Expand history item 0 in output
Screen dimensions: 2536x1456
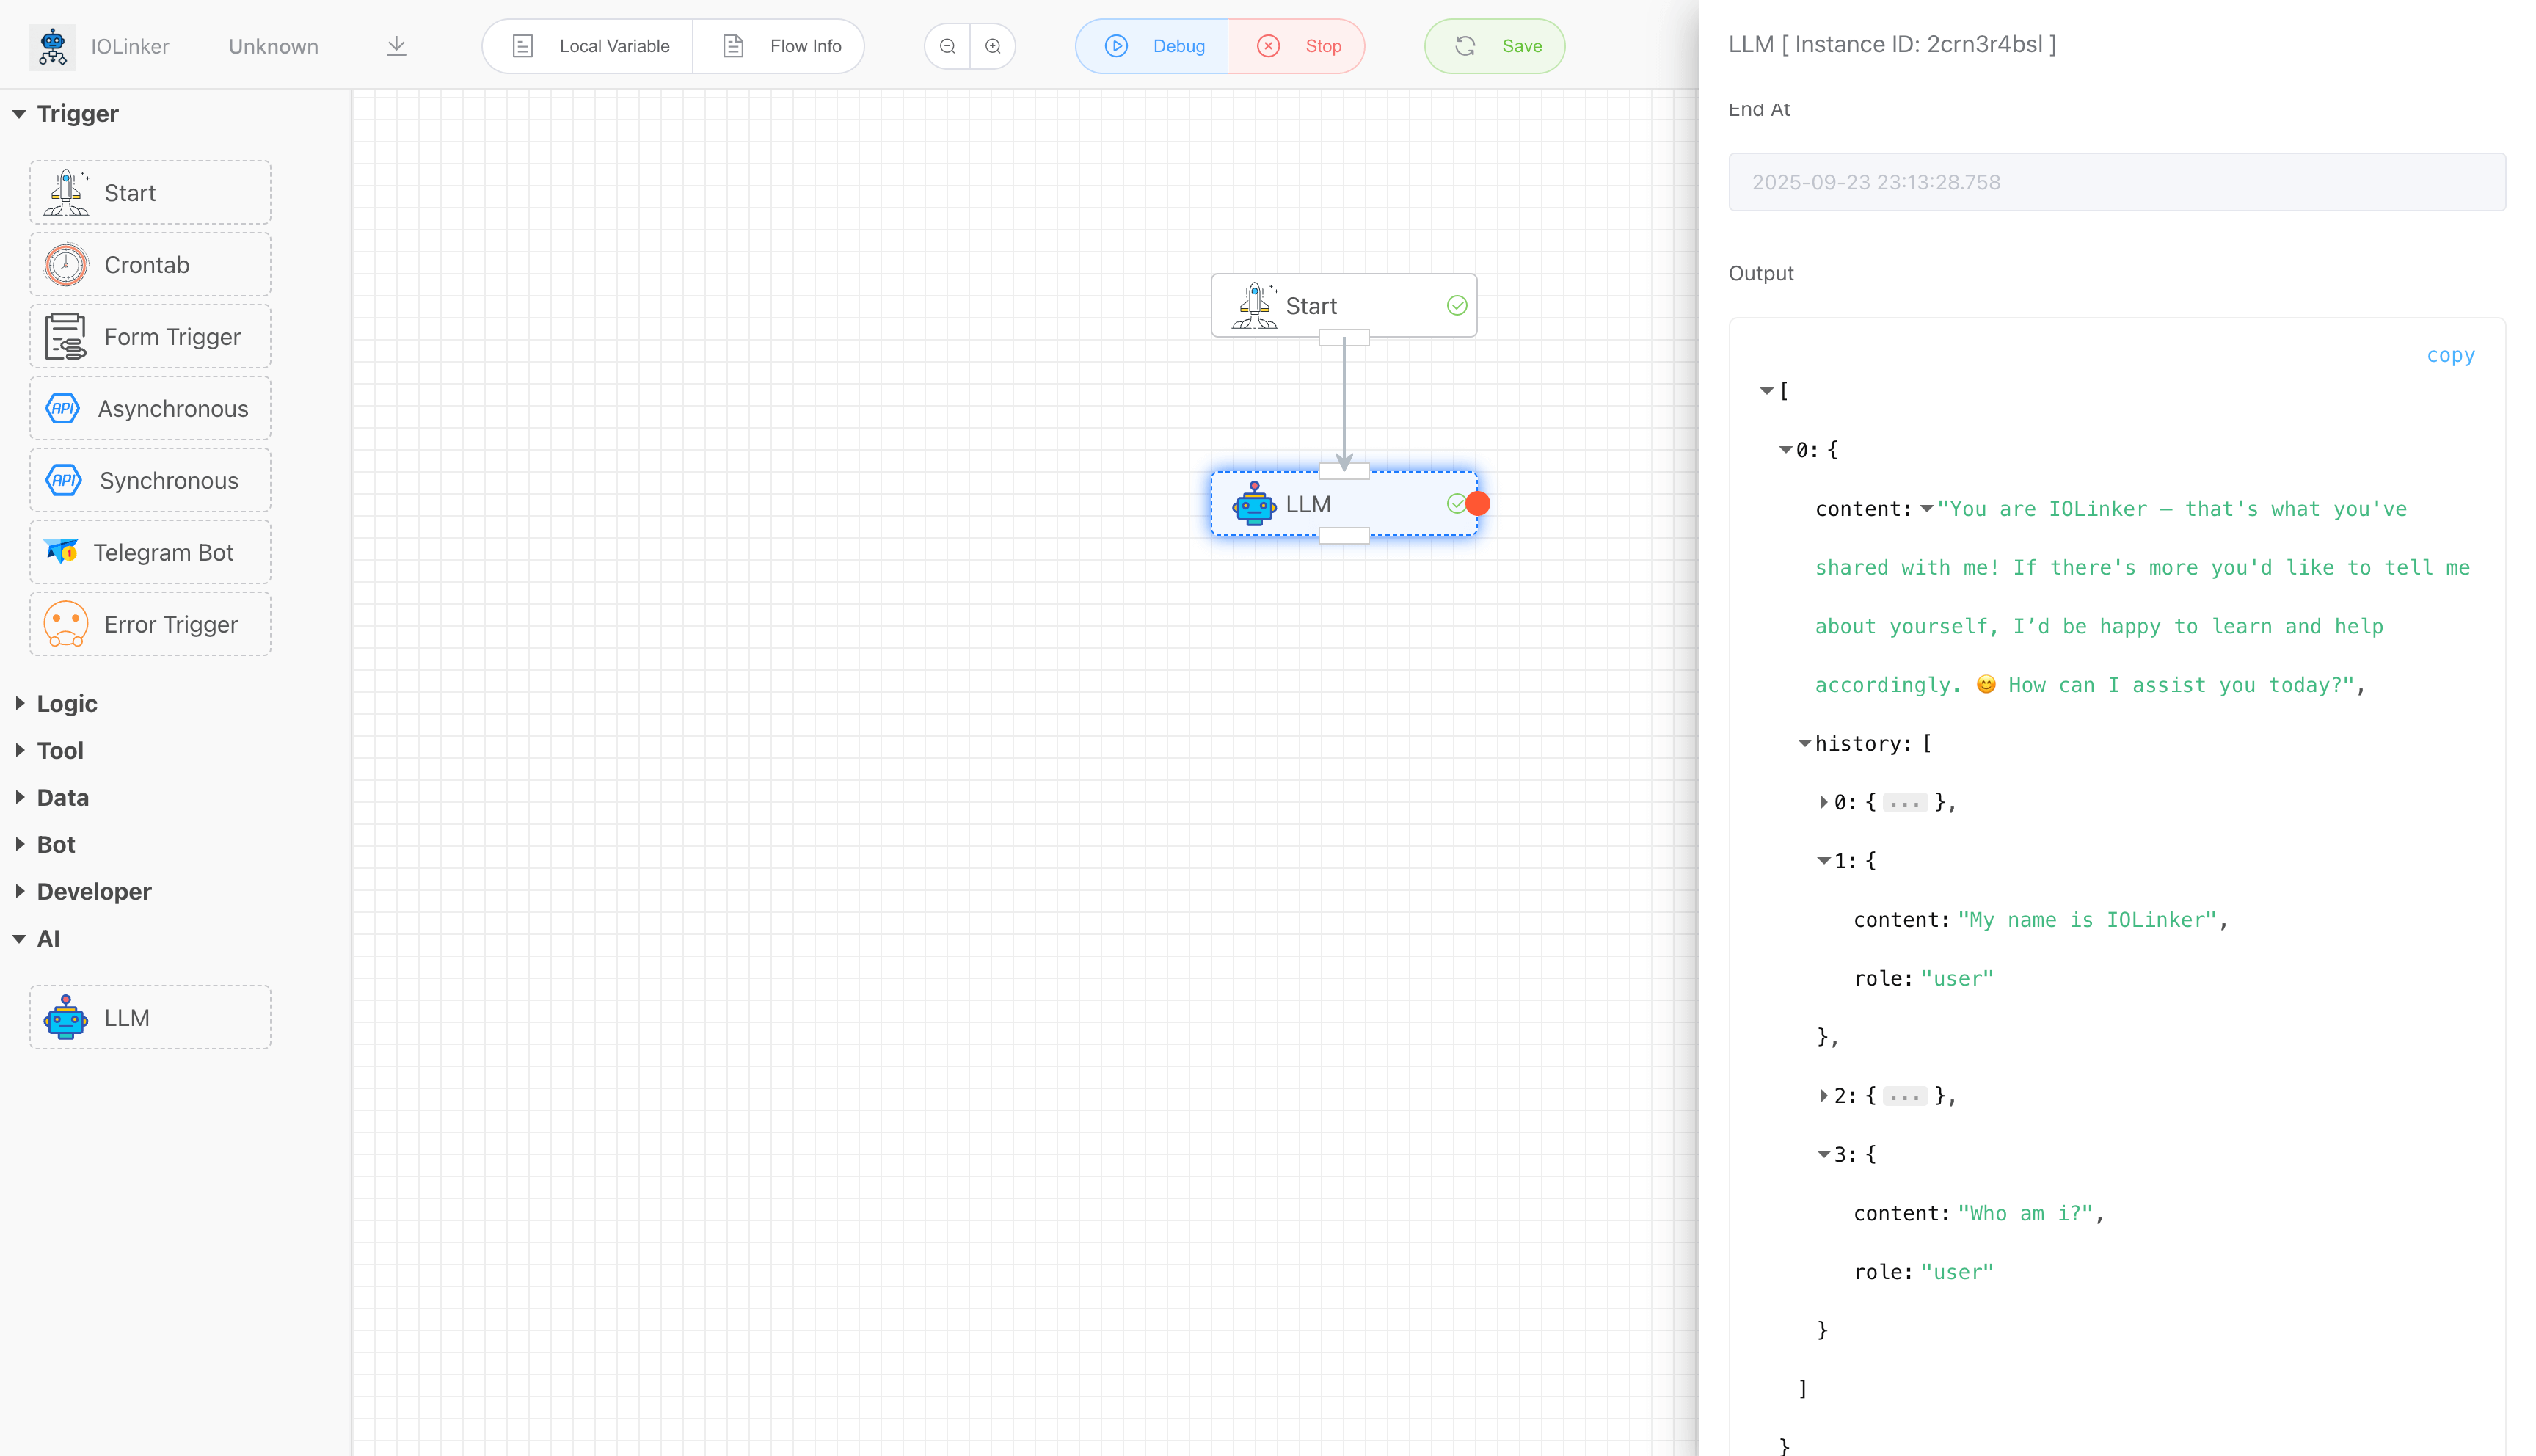(x=1823, y=802)
